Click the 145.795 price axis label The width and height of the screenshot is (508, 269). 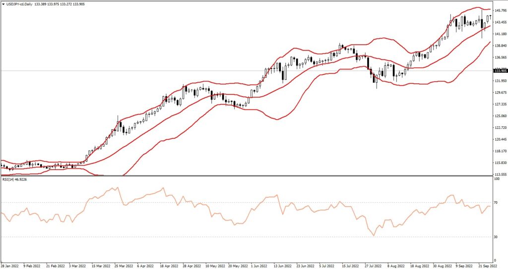[500, 10]
